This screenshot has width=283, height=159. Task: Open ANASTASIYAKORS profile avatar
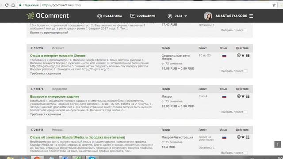pyautogui.click(x=208, y=16)
